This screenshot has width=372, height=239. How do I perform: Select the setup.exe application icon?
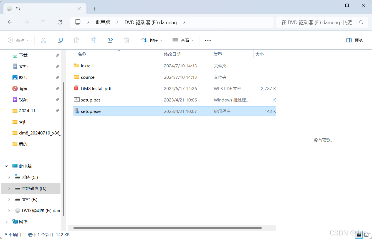tap(77, 111)
